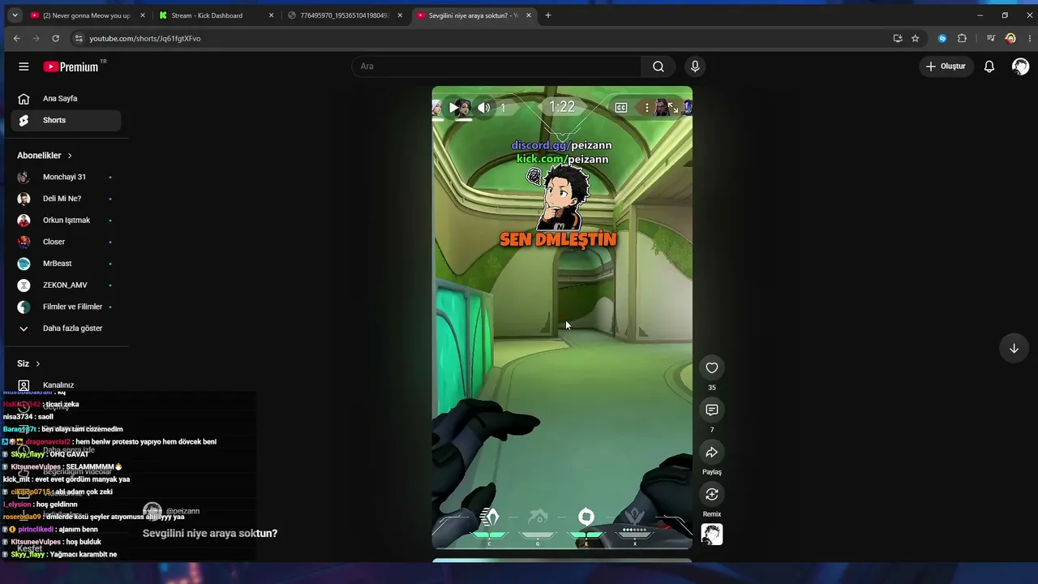The height and width of the screenshot is (584, 1038).
Task: Share this short via Paylaş icon
Action: (x=712, y=453)
